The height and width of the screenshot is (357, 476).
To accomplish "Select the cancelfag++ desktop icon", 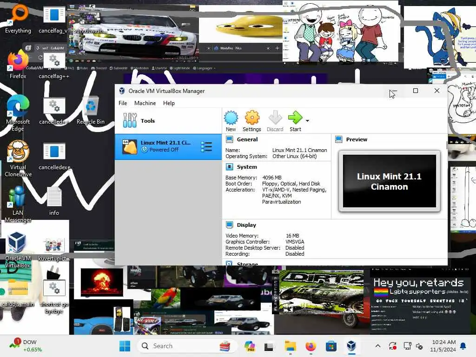I will point(54,66).
